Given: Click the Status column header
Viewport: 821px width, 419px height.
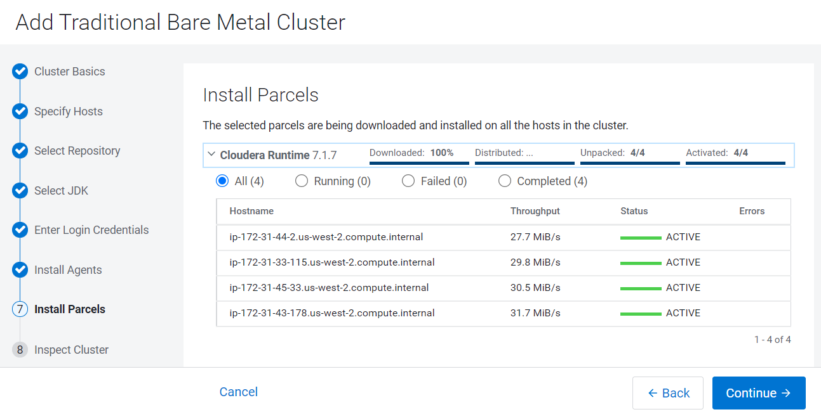Looking at the screenshot, I should coord(634,211).
